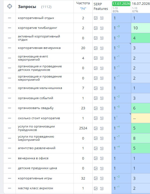150x194 pixels.
Task: Open image SERP feature for корпоративный отдых
Action: pos(96,18)
